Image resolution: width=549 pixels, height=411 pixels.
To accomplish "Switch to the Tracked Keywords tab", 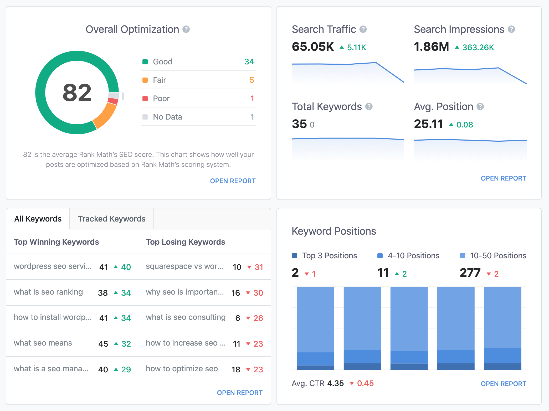I will (x=112, y=219).
